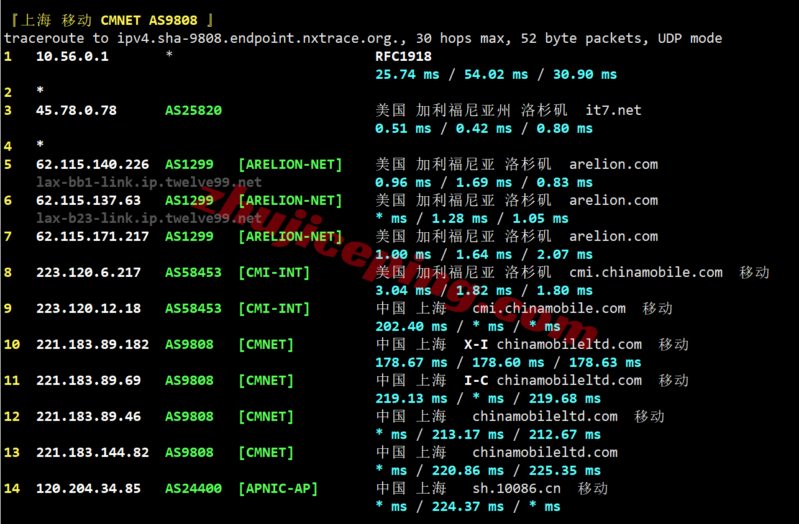Click IP address 62.115.137.63

(x=89, y=201)
